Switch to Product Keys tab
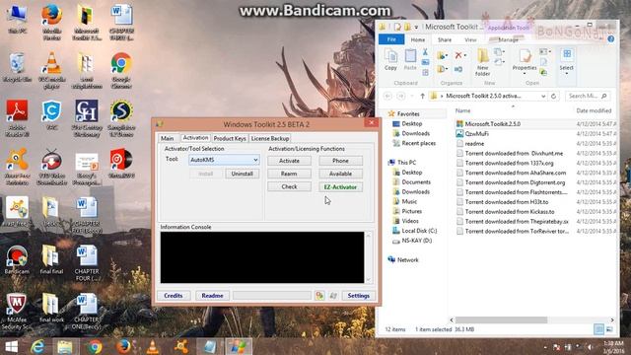631x355 pixels. 230,138
